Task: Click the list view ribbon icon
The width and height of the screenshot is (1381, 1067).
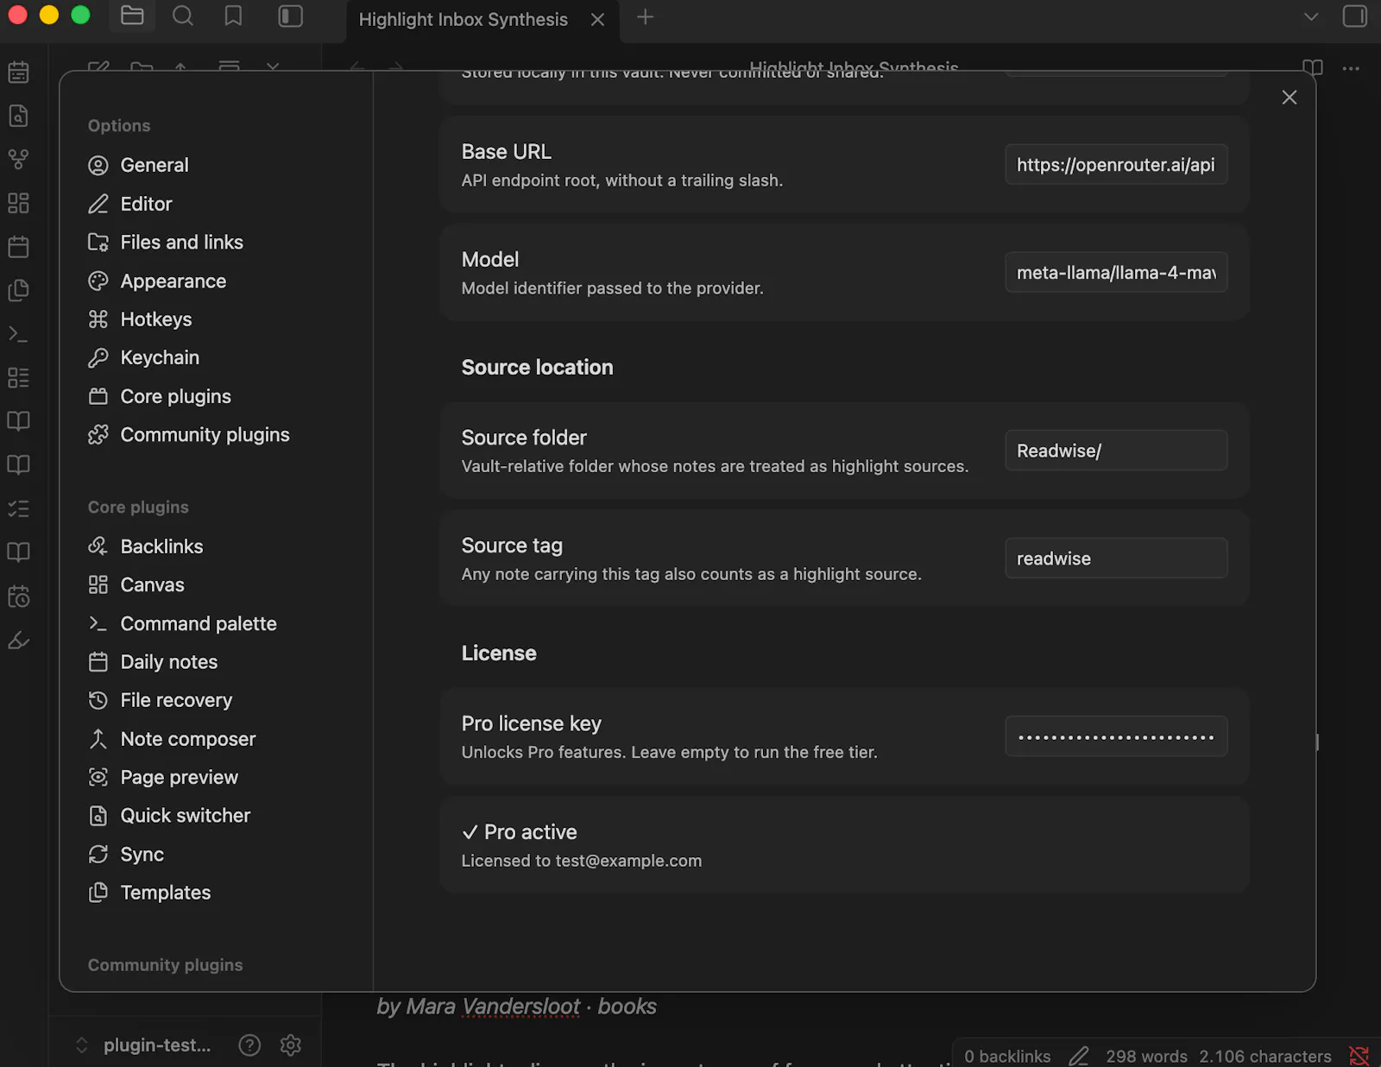Action: [x=18, y=377]
